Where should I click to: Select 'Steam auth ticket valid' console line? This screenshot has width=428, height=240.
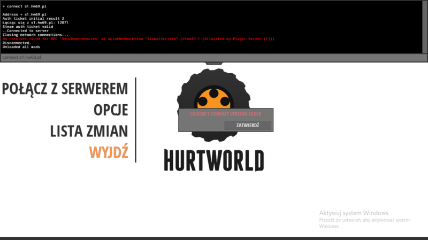[28, 26]
